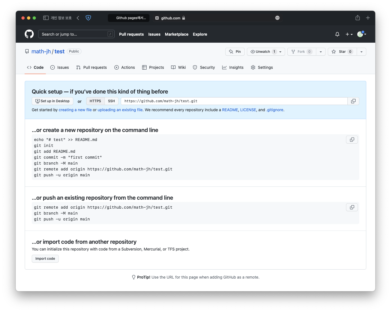Expand the Fork options dropdown

[x=321, y=51]
